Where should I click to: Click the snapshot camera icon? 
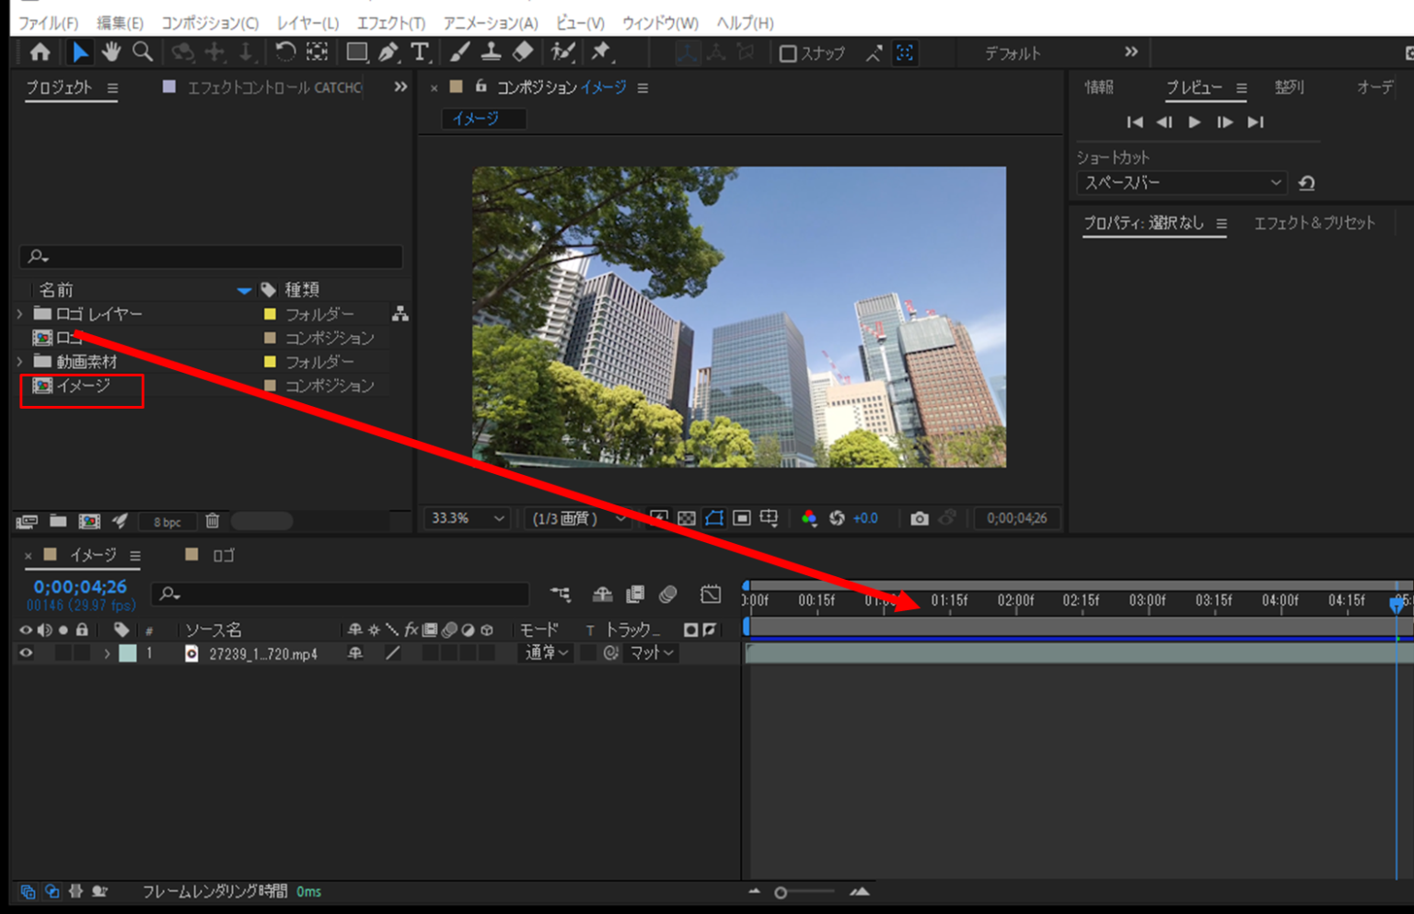(x=919, y=518)
